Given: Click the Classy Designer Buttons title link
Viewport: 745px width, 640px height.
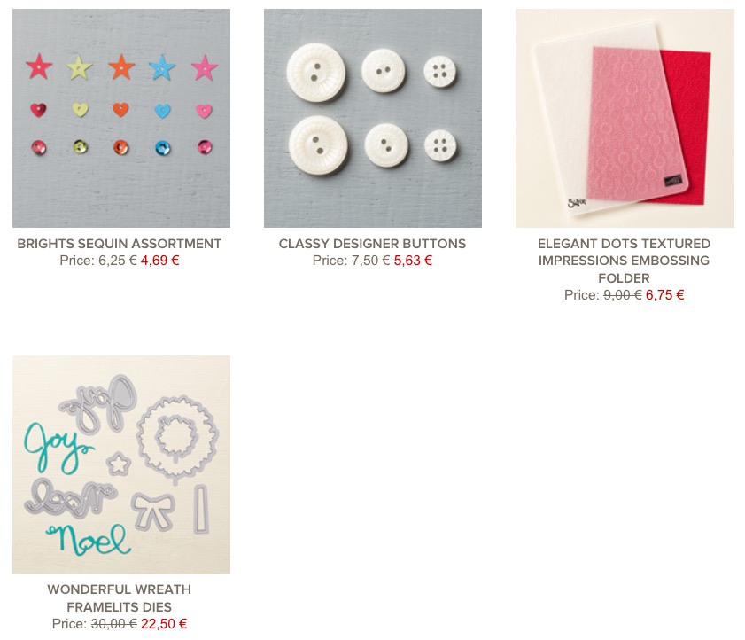Looking at the screenshot, I should point(372,244).
